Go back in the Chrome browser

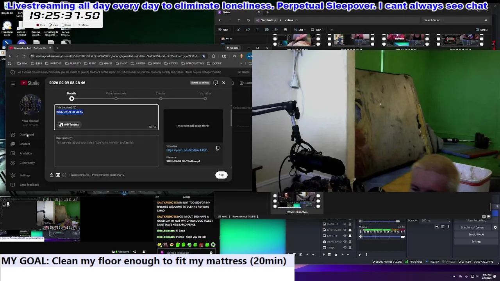[10, 56]
